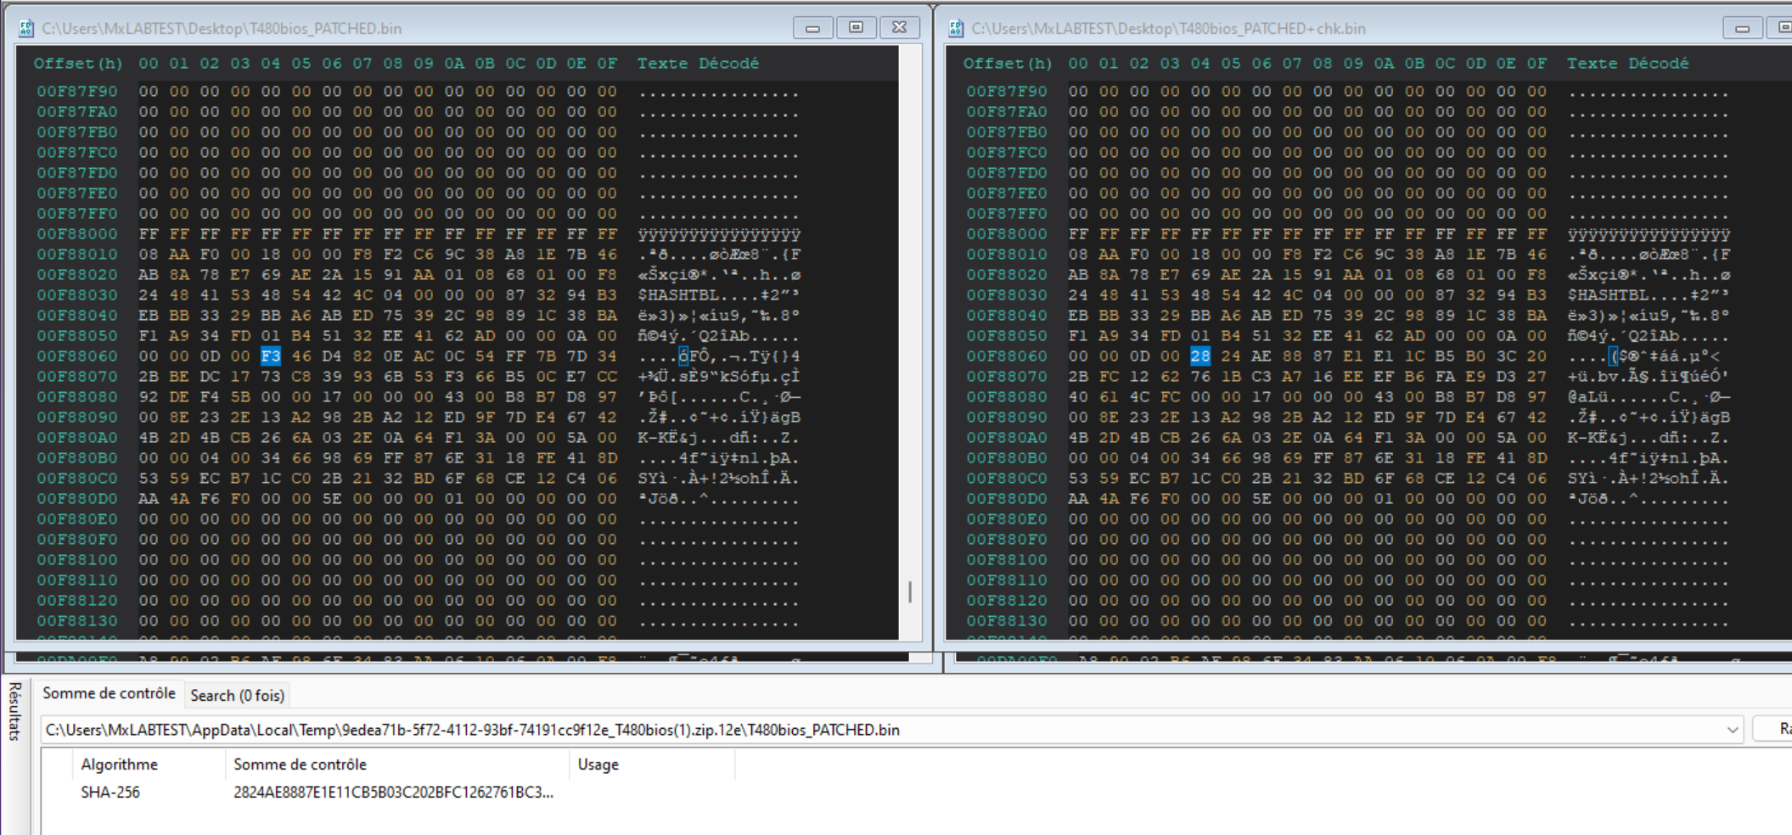Click offset 00F88020 in PATCHED+chk.bin window
This screenshot has width=1792, height=835.
click(x=1007, y=275)
